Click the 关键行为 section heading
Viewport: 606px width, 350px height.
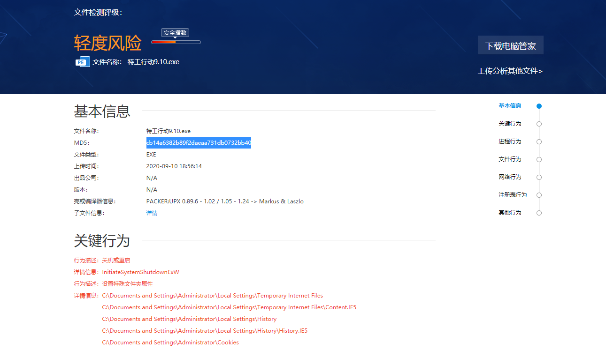point(102,241)
